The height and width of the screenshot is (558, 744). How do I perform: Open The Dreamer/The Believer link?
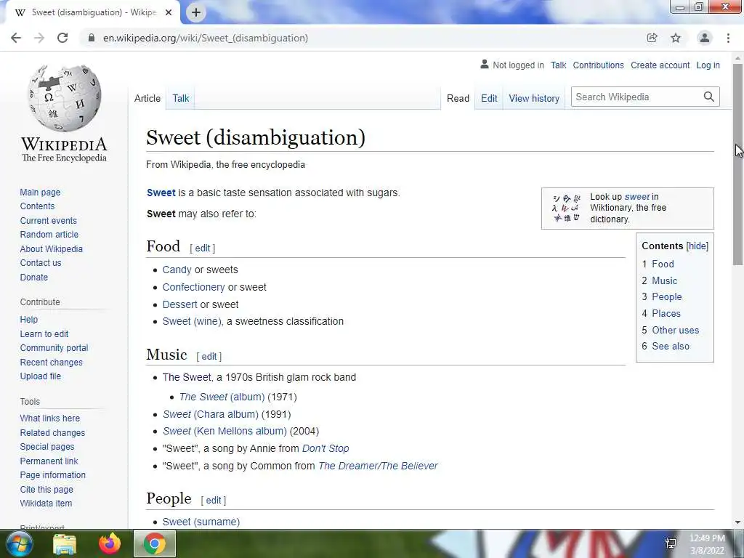point(378,466)
